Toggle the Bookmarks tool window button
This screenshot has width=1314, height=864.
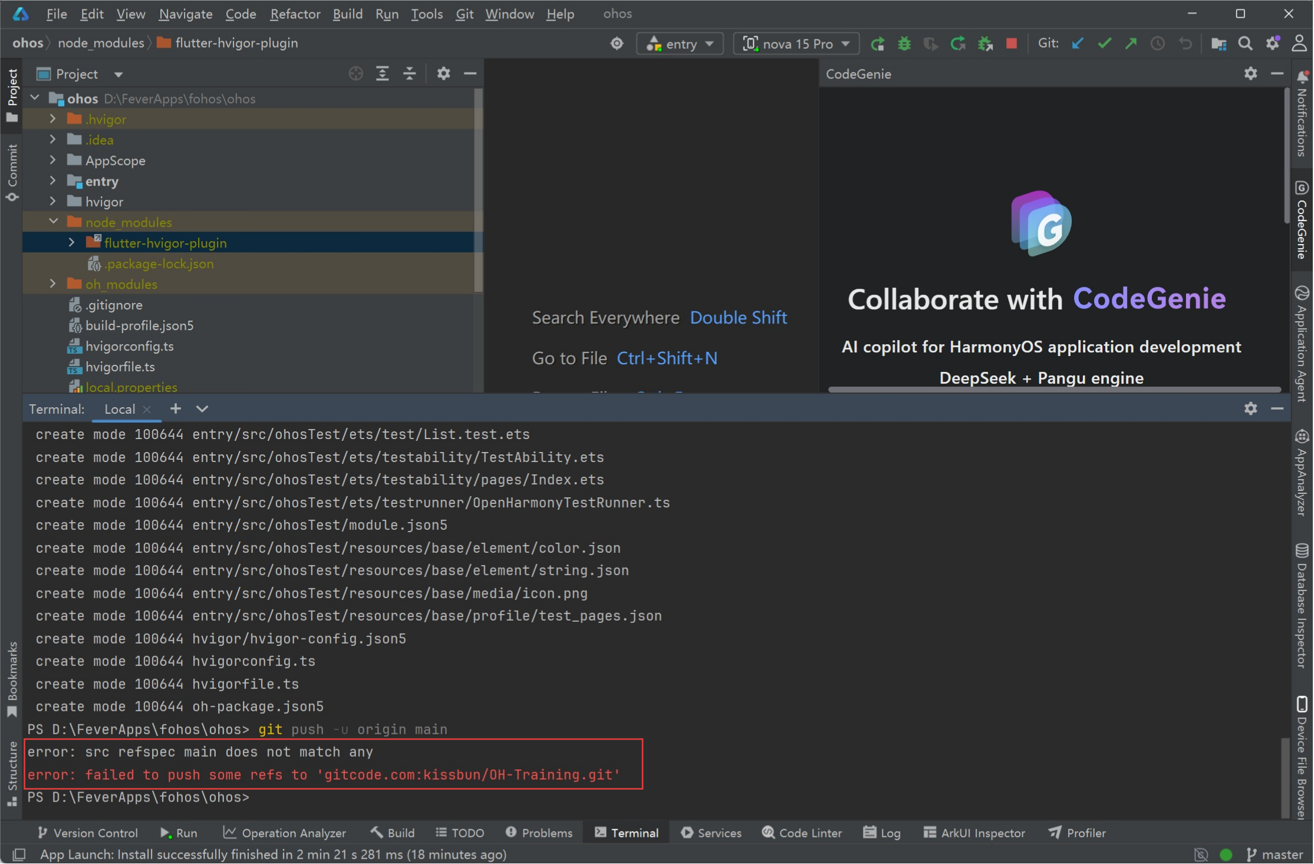12,678
